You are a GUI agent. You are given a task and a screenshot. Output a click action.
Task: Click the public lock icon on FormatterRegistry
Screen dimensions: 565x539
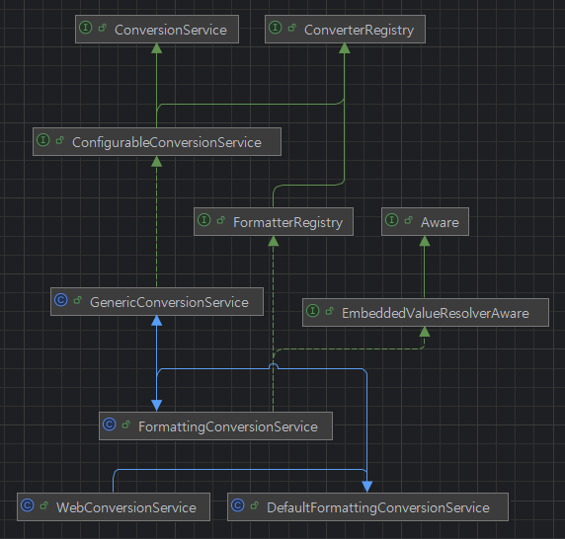pyautogui.click(x=221, y=220)
